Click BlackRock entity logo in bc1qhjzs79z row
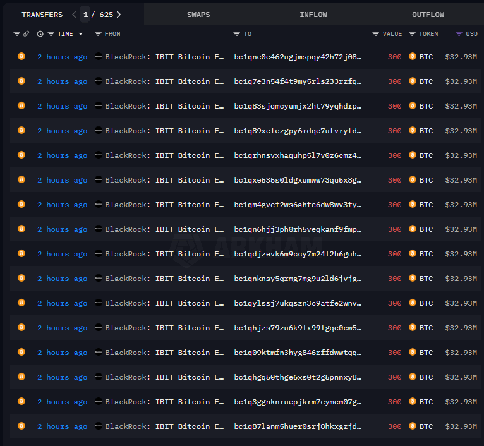Screen dimensions: 484x446 (99, 327)
